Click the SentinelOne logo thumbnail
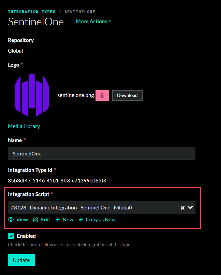This screenshot has width=221, height=275. click(x=31, y=95)
